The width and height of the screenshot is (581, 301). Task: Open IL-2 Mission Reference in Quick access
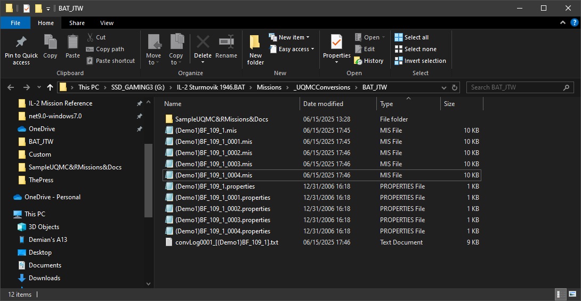60,103
